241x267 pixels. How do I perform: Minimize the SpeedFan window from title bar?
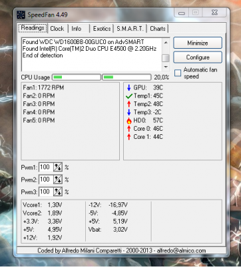click(x=182, y=13)
